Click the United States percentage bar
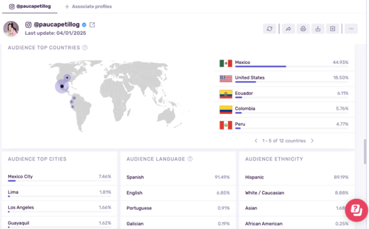The height and width of the screenshot is (229, 369). click(x=245, y=82)
